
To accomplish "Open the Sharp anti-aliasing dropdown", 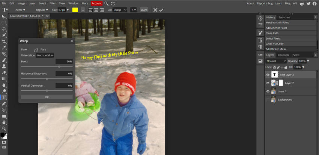I will [120, 10].
